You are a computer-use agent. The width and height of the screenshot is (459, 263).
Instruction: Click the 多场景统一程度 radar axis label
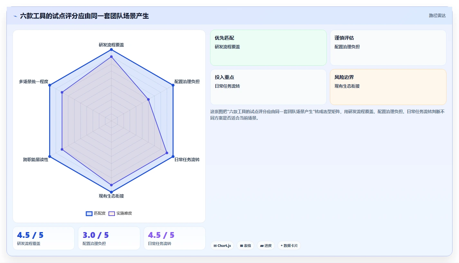33,82
